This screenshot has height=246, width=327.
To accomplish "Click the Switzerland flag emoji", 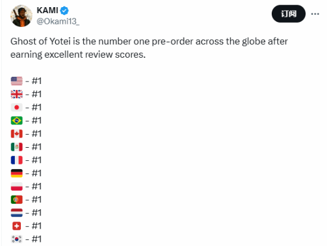I will [17, 226].
